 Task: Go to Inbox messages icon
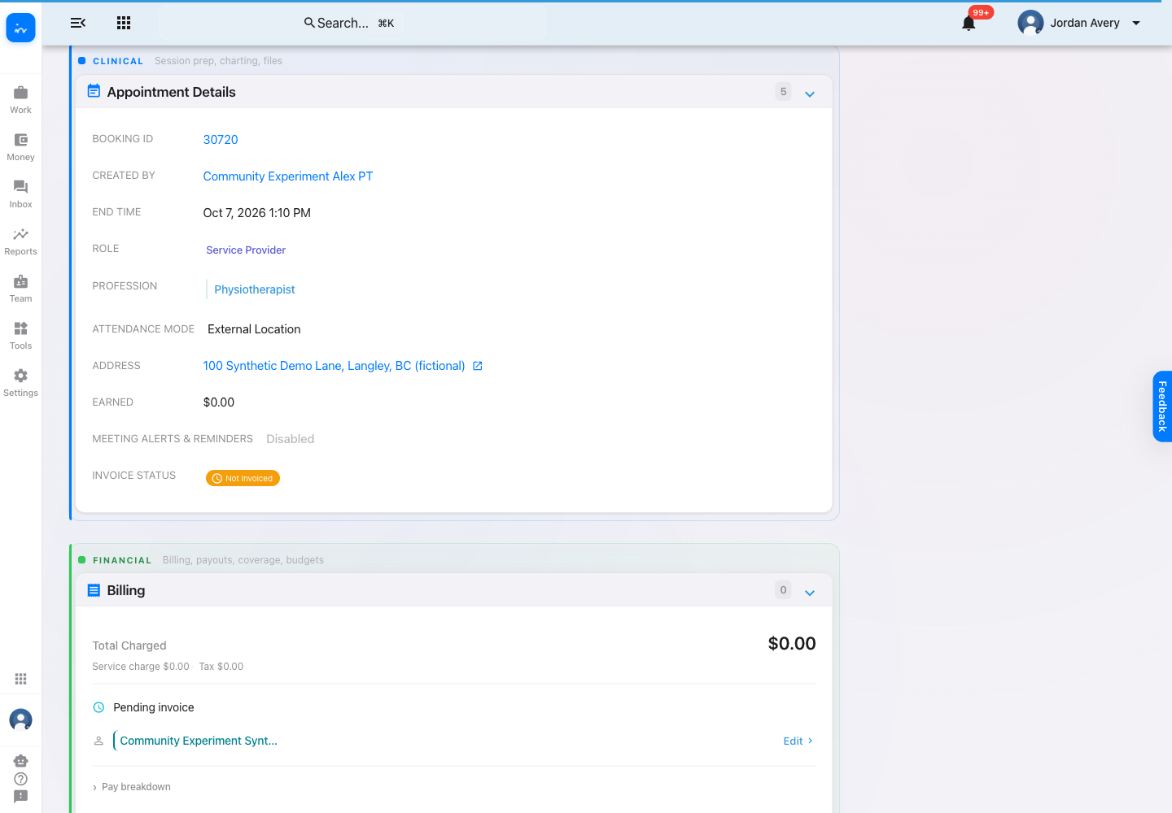click(20, 193)
